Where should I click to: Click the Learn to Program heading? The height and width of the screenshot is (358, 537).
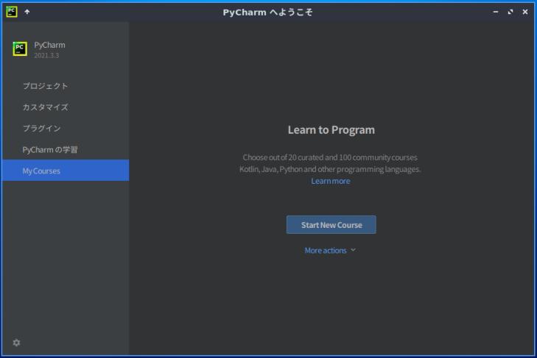[331, 130]
